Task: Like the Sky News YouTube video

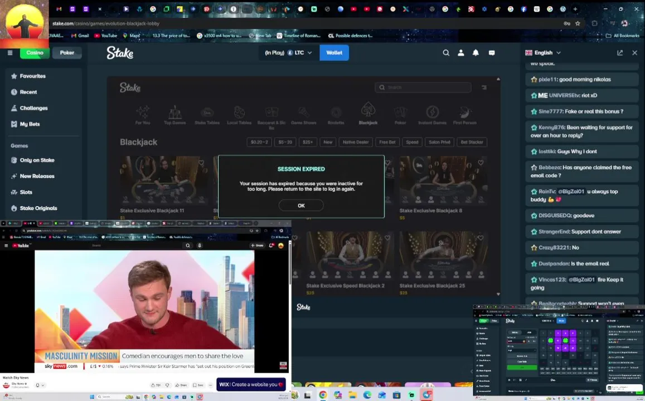Action: (x=156, y=385)
